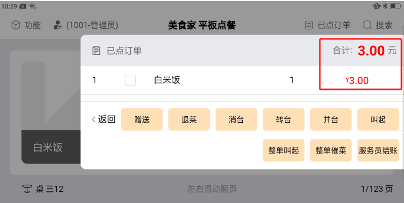This screenshot has height=203, width=404.
Task: Open the 功能 cube icon menu
Action: [16, 25]
